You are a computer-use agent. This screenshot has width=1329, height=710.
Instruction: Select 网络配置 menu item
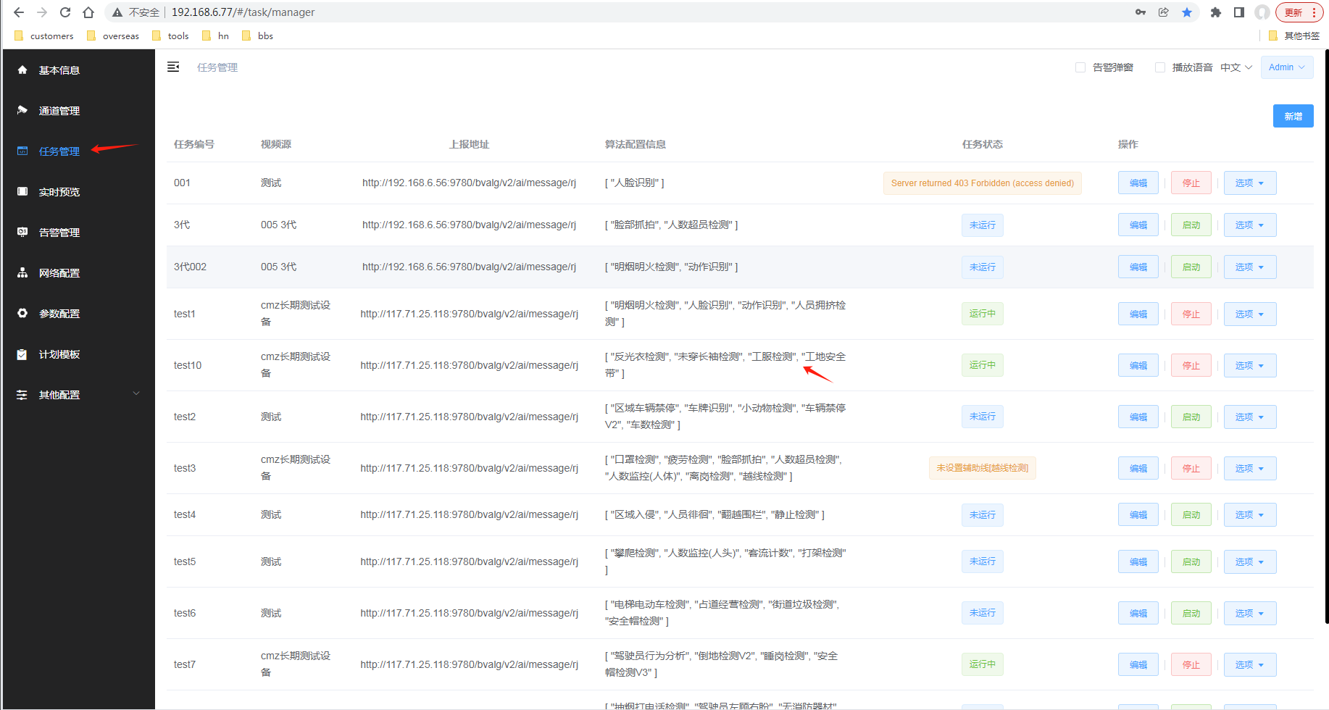coord(78,272)
